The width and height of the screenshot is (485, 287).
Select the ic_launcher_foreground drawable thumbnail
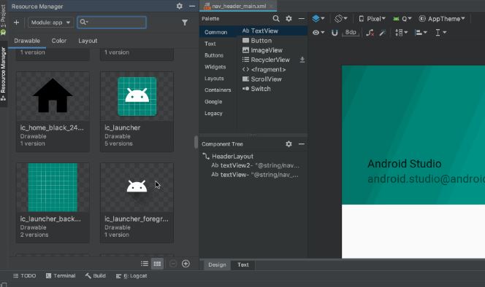(137, 187)
